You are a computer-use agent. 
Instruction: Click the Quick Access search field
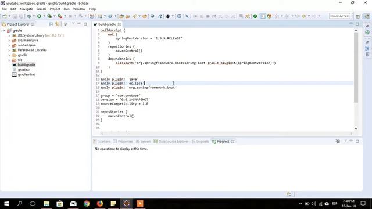pyautogui.click(x=339, y=16)
